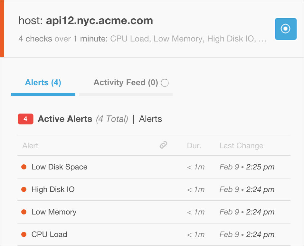Open the Activity Feed (0) tab
Screen dimensions: 304x246
[x=126, y=83]
